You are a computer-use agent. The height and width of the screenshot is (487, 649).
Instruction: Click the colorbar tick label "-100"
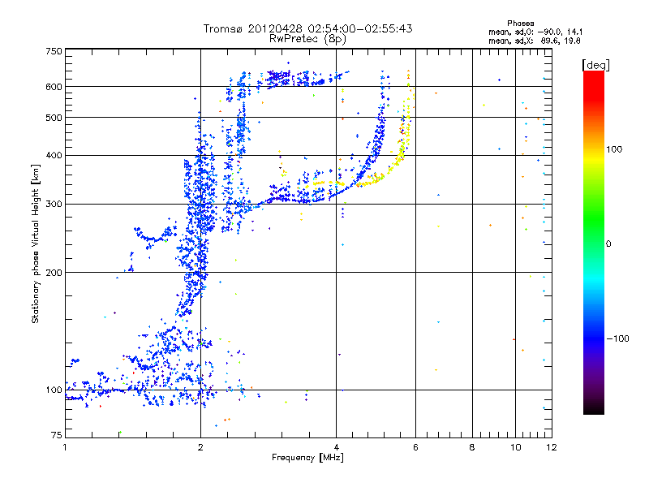click(x=617, y=338)
